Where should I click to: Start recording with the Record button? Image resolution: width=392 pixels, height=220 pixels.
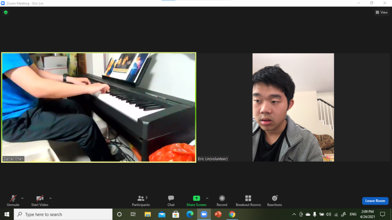pyautogui.click(x=222, y=201)
